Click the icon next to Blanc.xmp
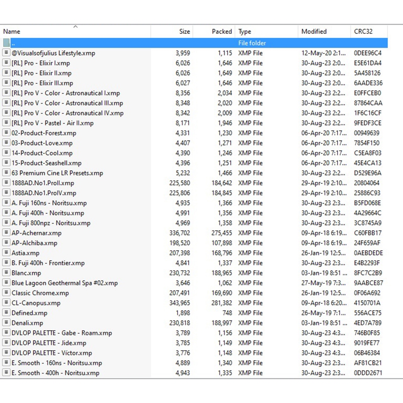This screenshot has width=403, height=403. coord(6,273)
